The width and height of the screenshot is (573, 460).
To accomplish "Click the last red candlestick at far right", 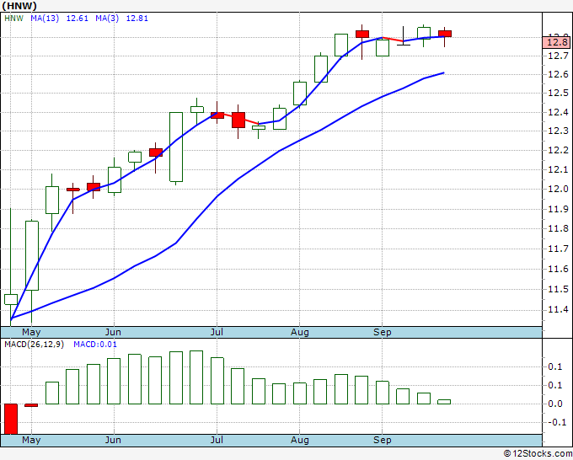I will coord(445,34).
